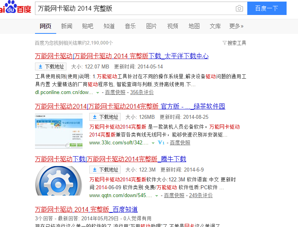Open 百度快照 for pconline result
The image size is (298, 227).
pyautogui.click(x=115, y=92)
